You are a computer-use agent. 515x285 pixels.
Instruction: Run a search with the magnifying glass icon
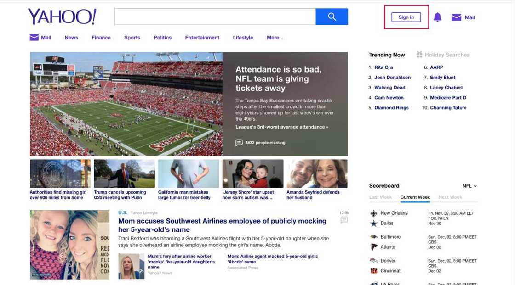pos(332,17)
